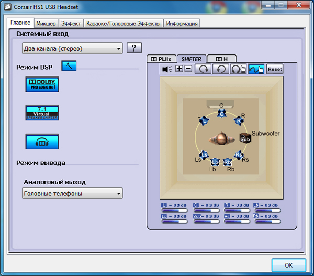
Task: Click the Sub subwoofer cube icon
Action: coord(245,138)
